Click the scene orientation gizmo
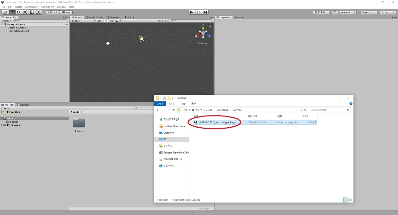Viewport: 398px width, 215px height. point(203,33)
